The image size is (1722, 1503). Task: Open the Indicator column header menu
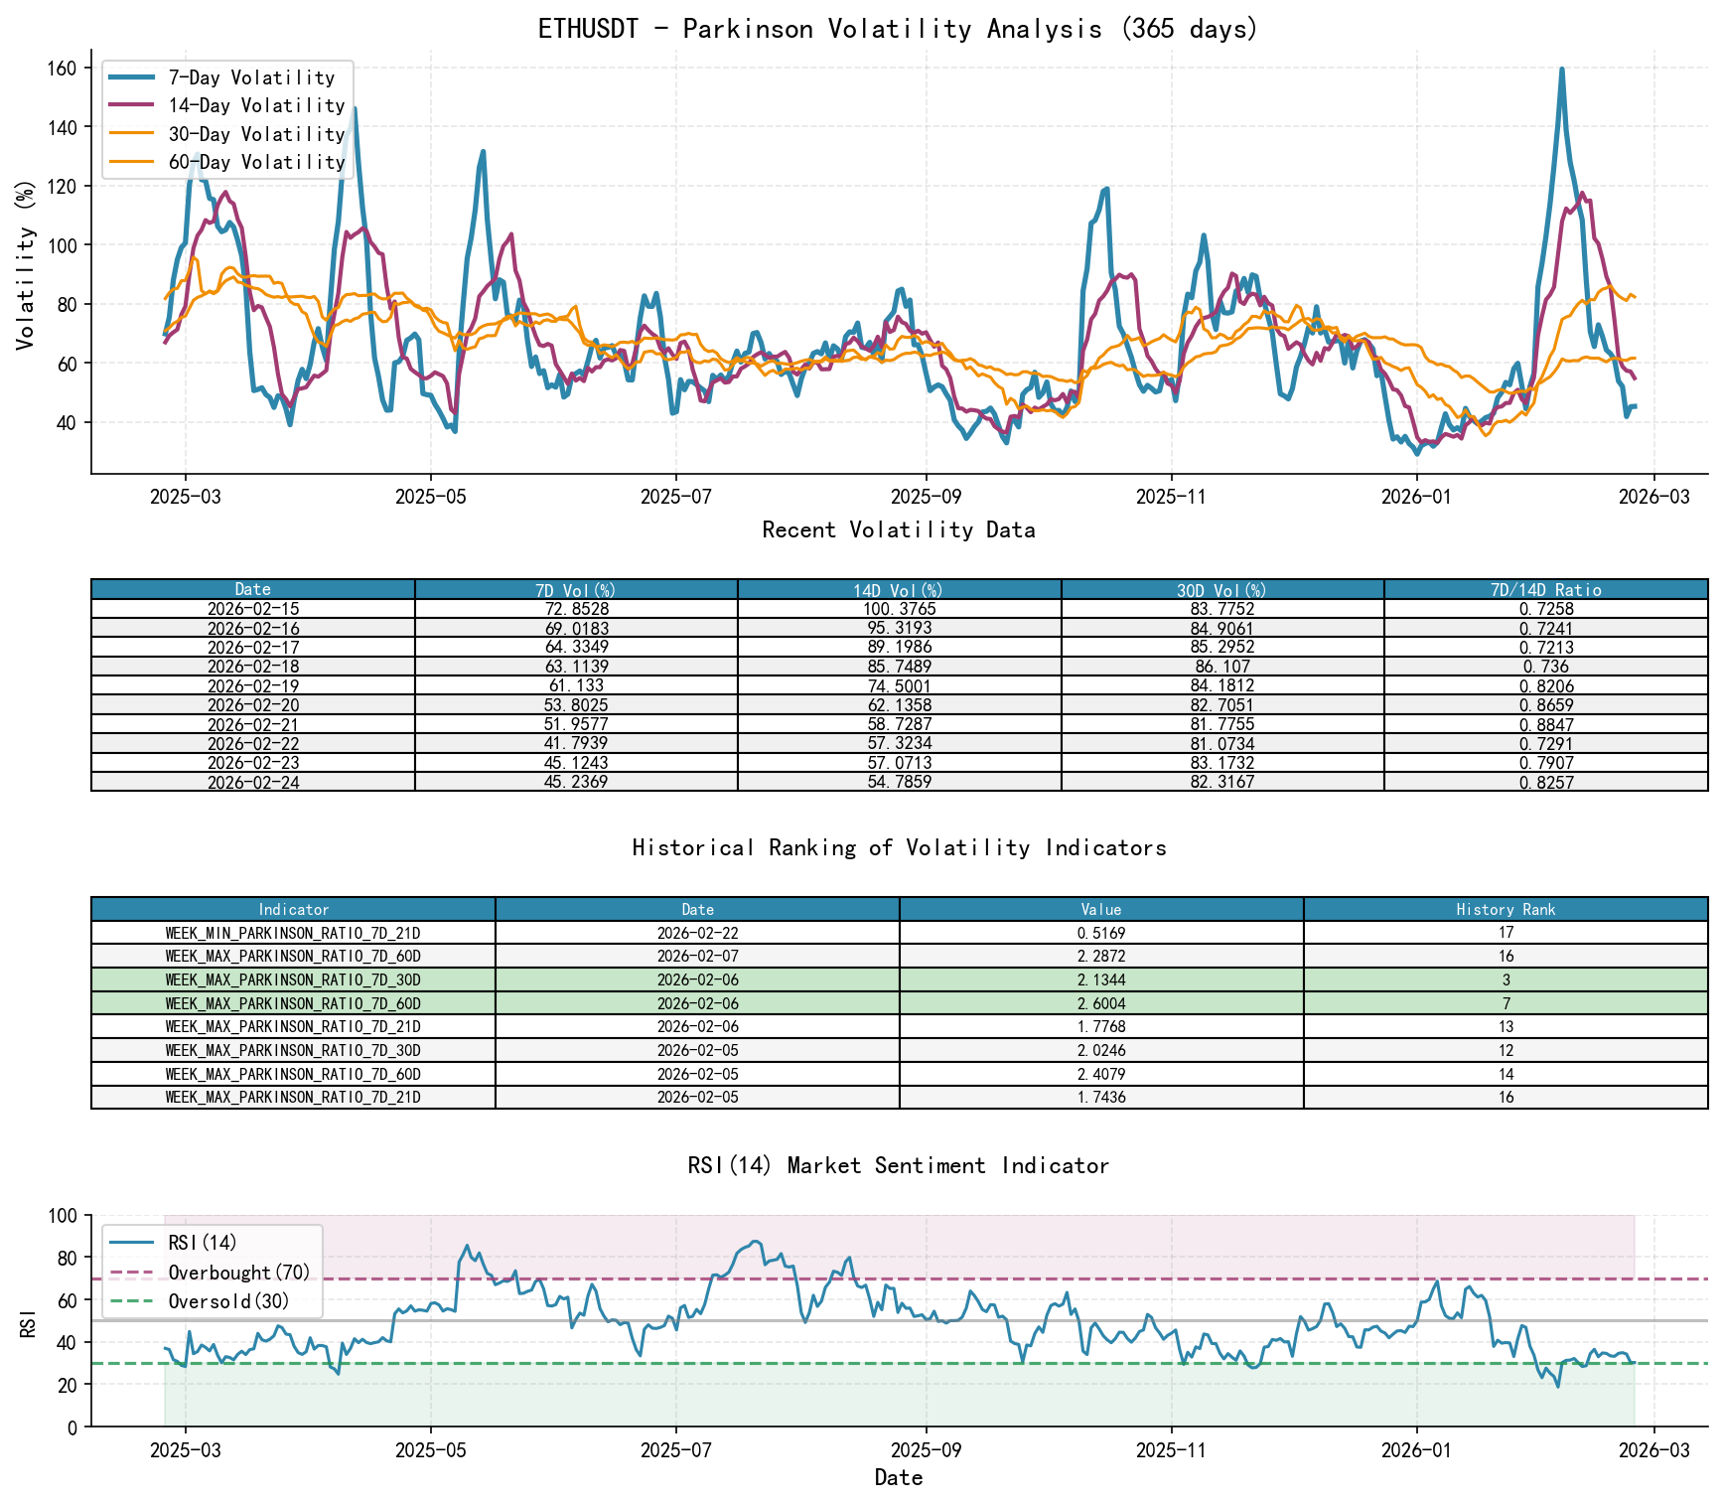[293, 909]
